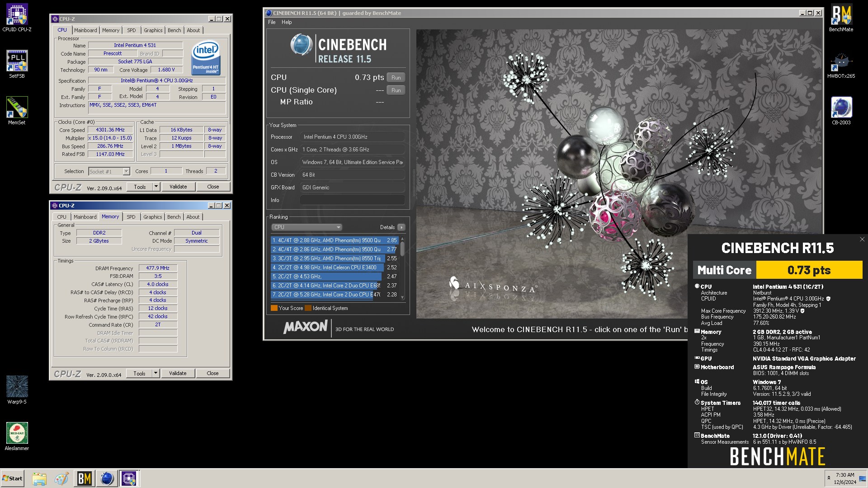The image size is (868, 488).
Task: Click the brown Identical System swatch
Action: click(x=308, y=308)
